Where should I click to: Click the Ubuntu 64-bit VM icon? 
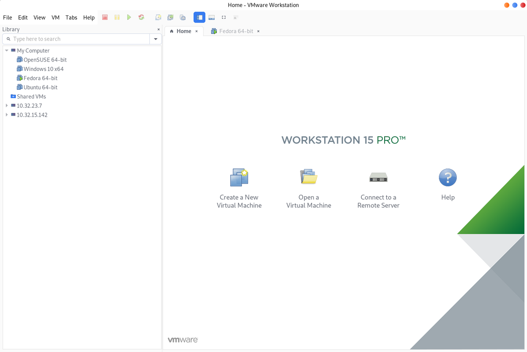click(x=19, y=87)
